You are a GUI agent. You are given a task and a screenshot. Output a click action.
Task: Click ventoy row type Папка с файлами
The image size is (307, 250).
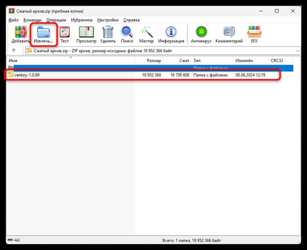tap(210, 75)
